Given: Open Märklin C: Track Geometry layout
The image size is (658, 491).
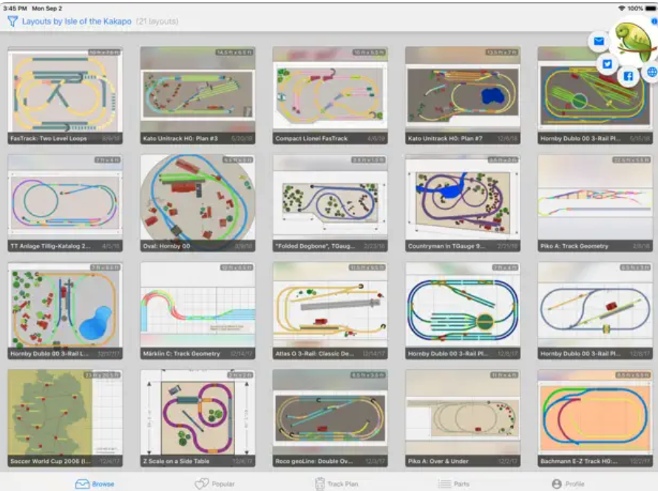Looking at the screenshot, I should (197, 311).
